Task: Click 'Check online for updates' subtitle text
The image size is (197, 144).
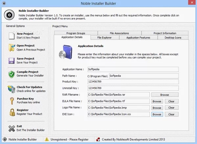Action: pyautogui.click(x=31, y=91)
